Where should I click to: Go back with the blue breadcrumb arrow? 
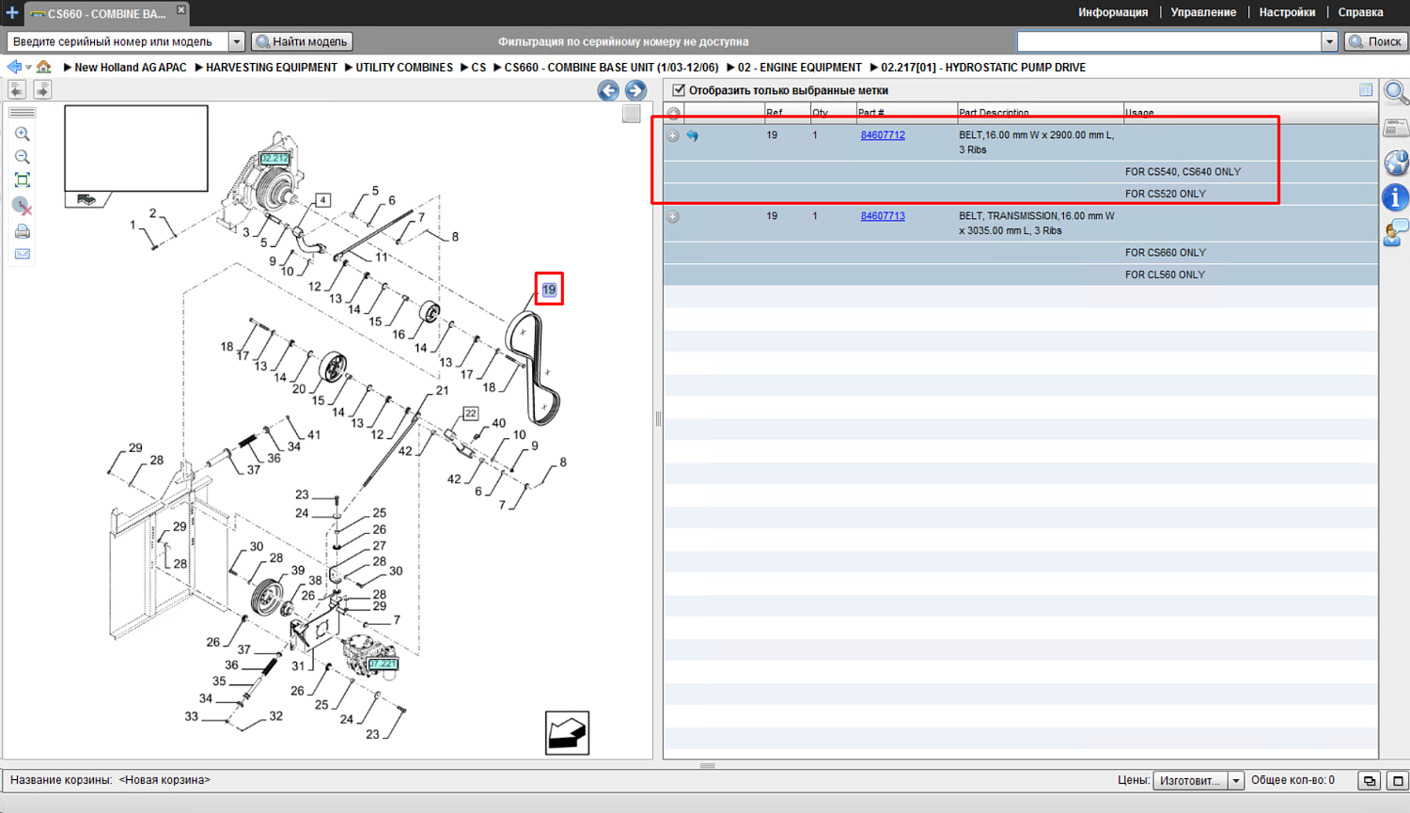click(14, 67)
